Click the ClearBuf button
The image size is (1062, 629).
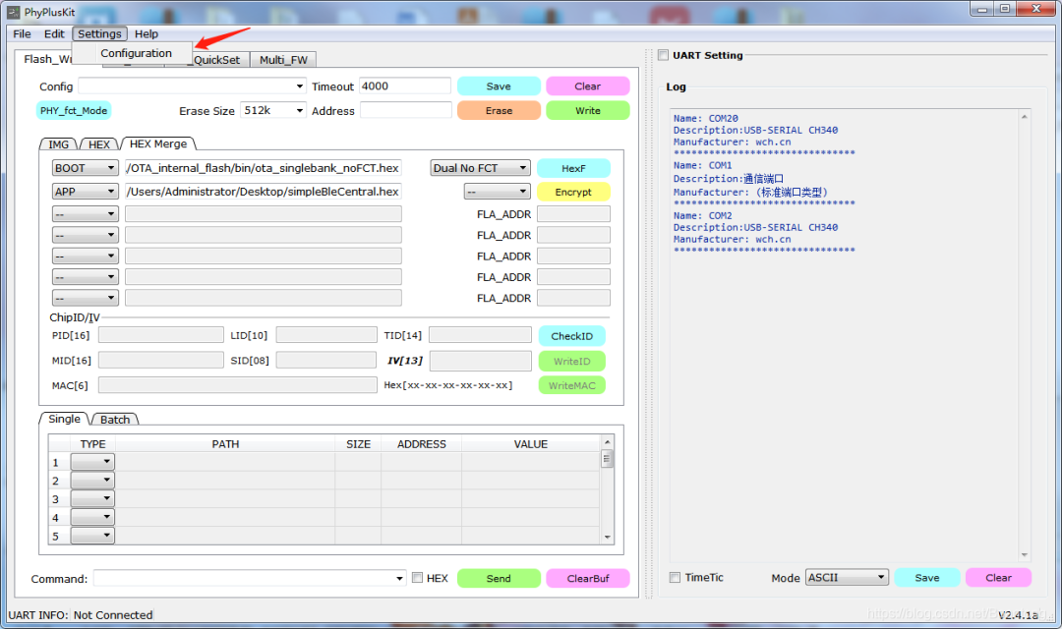[x=587, y=578]
